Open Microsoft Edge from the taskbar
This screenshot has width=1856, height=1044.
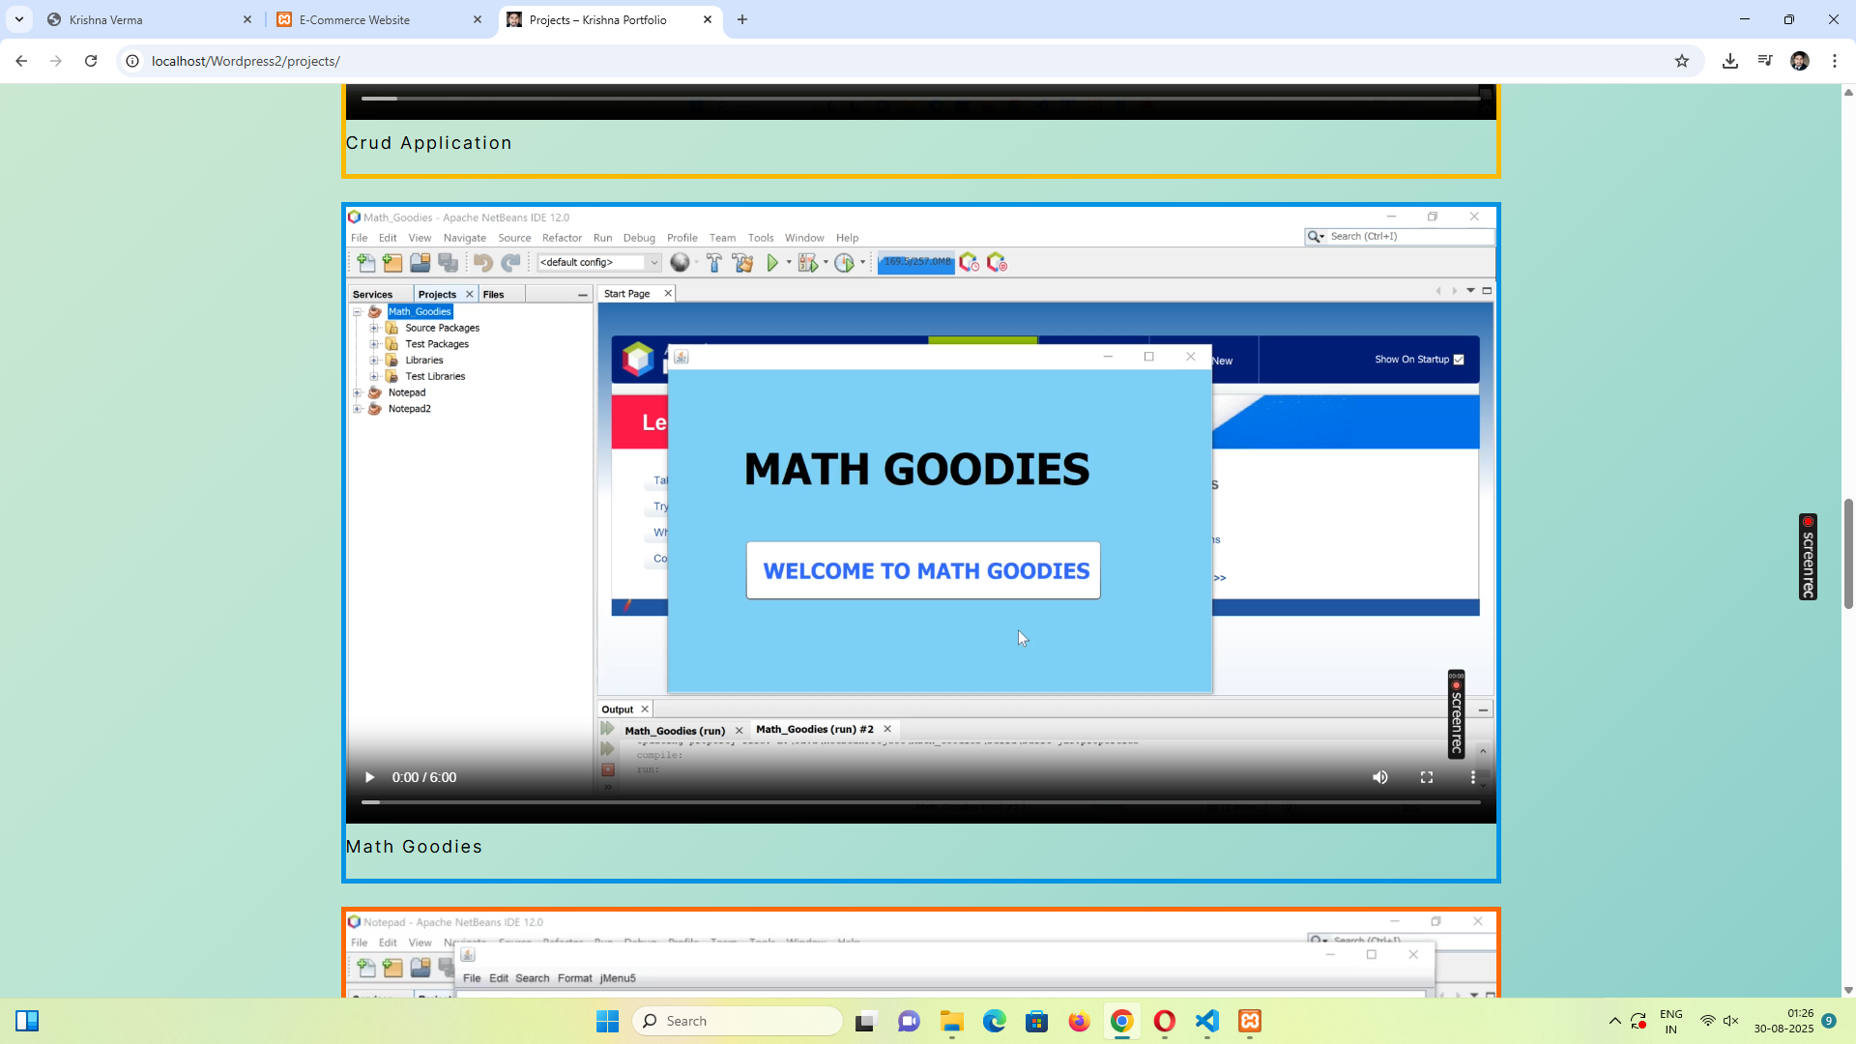coord(995,1021)
